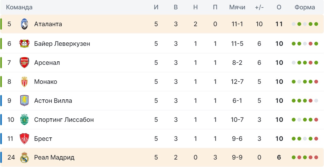324x167 pixels.
Task: Open the Аталанта team link
Action: point(48,24)
